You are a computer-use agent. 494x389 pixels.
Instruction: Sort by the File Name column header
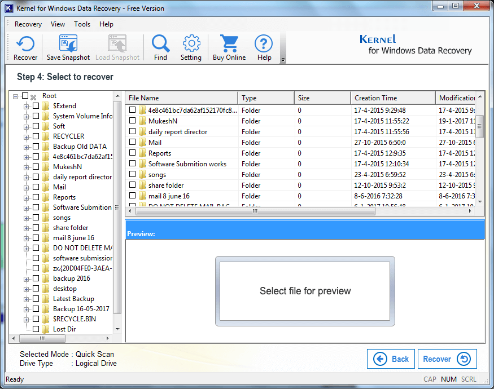[182, 98]
